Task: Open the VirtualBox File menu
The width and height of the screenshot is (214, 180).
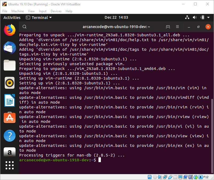Action: pos(5,11)
